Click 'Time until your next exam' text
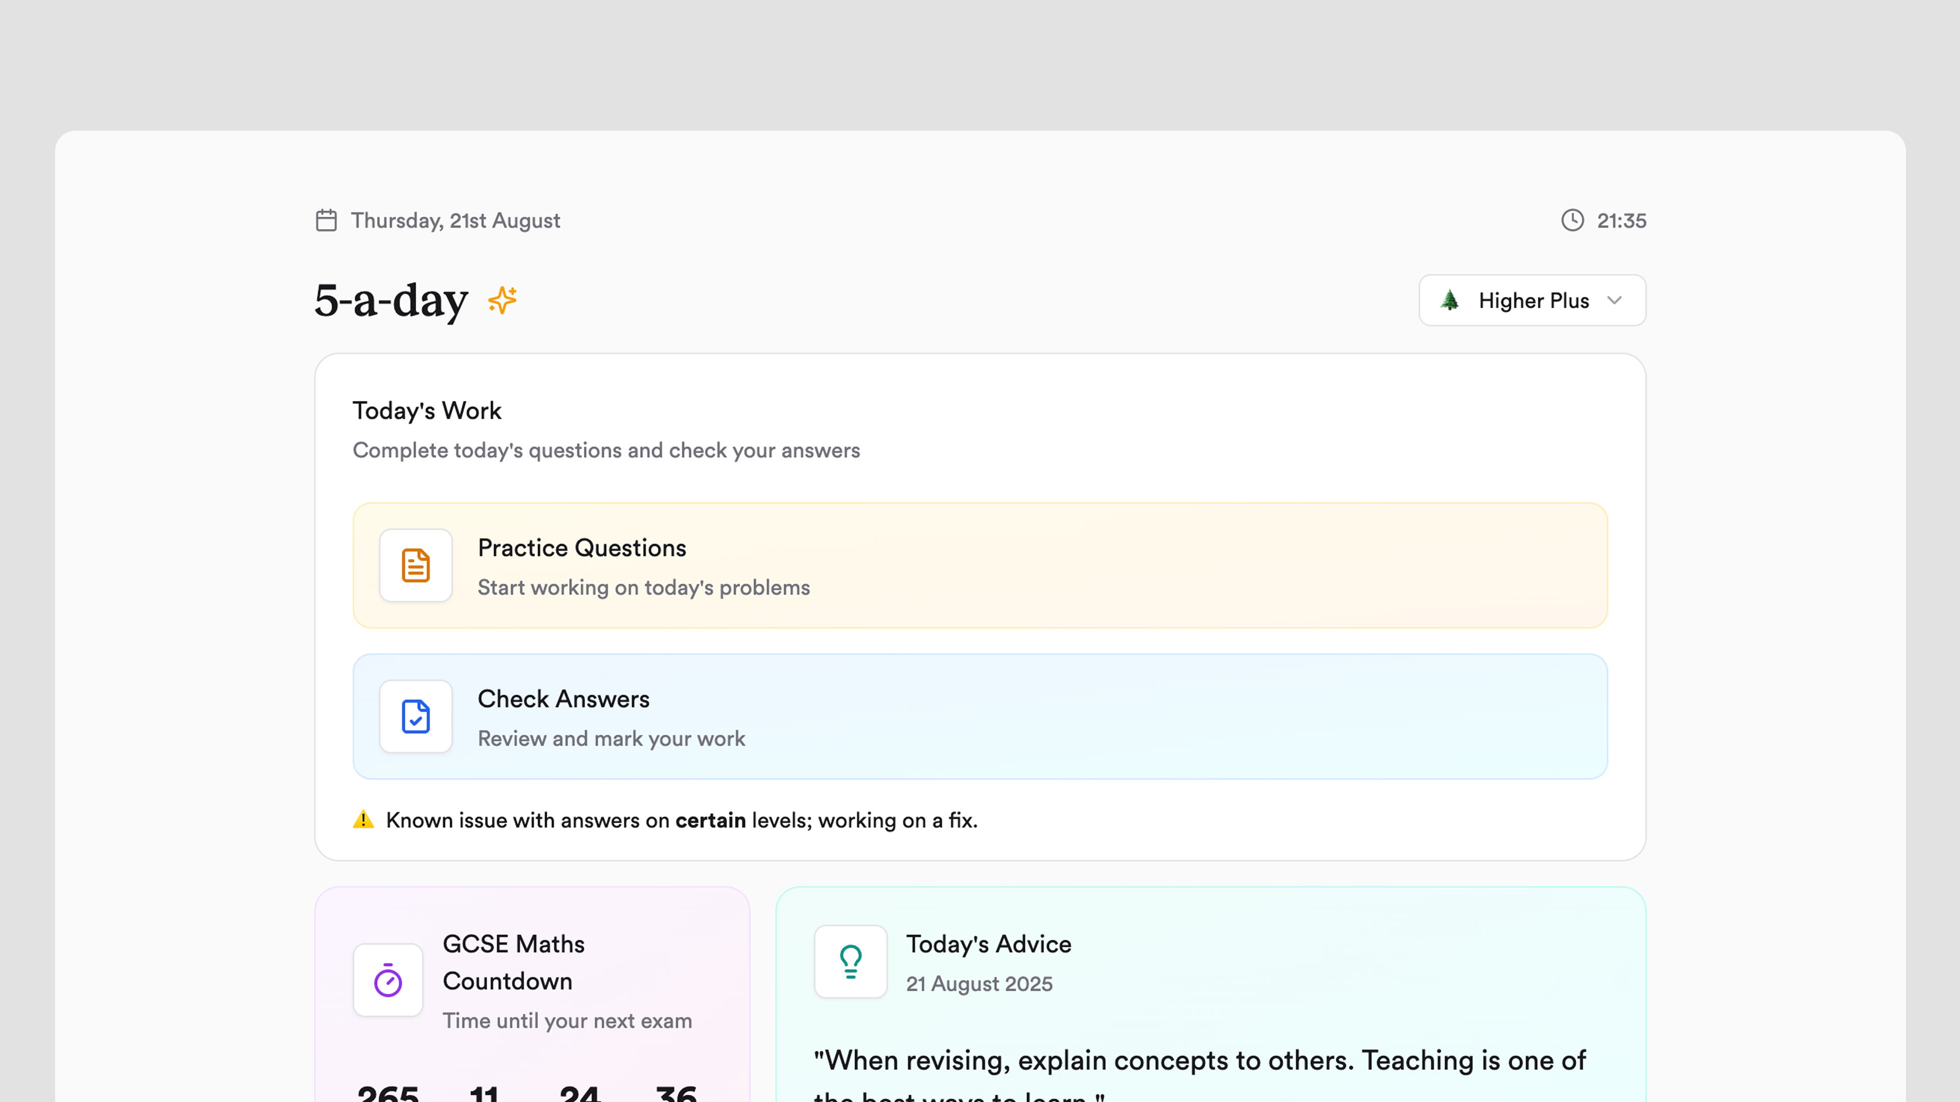The width and height of the screenshot is (1960, 1102). click(568, 1020)
